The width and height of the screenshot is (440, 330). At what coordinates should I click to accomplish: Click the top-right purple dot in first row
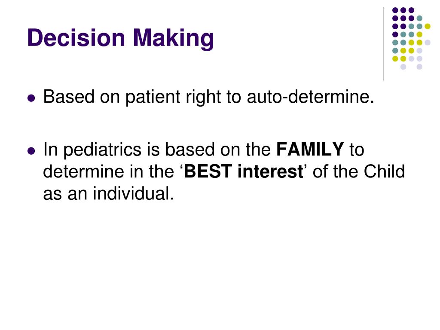[x=411, y=10]
